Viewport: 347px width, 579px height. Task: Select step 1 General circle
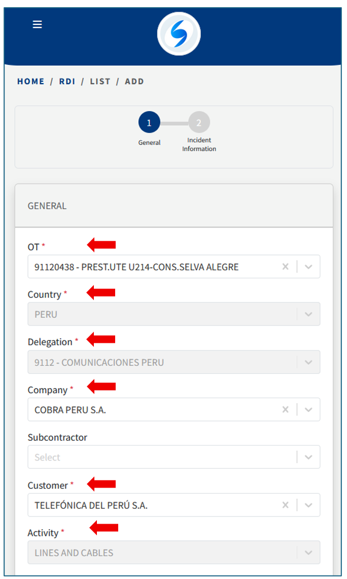[x=149, y=123]
